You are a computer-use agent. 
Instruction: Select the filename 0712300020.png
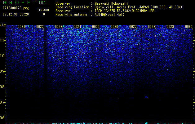click(x=16, y=8)
